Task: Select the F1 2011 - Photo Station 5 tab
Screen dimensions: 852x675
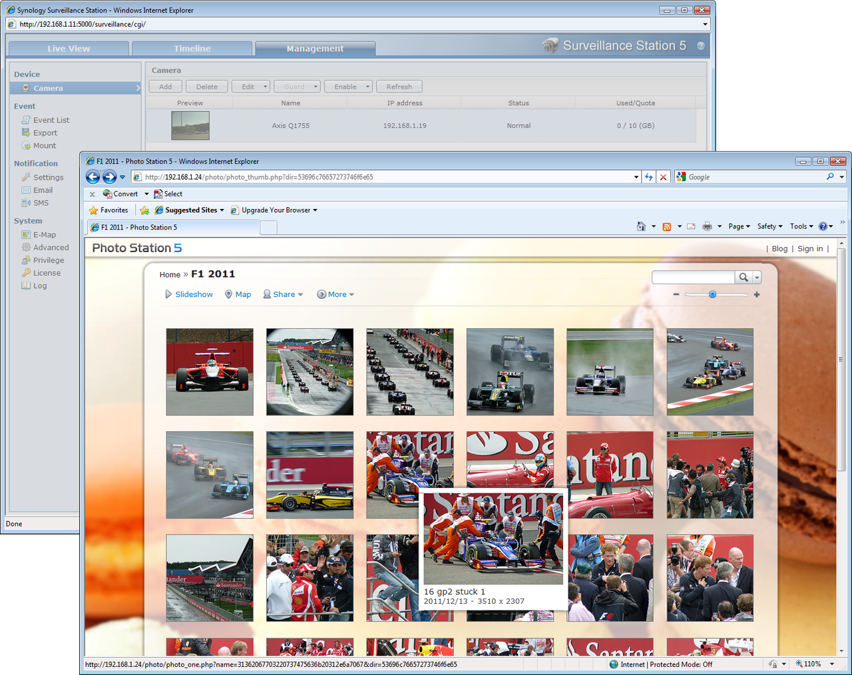Action: point(173,228)
